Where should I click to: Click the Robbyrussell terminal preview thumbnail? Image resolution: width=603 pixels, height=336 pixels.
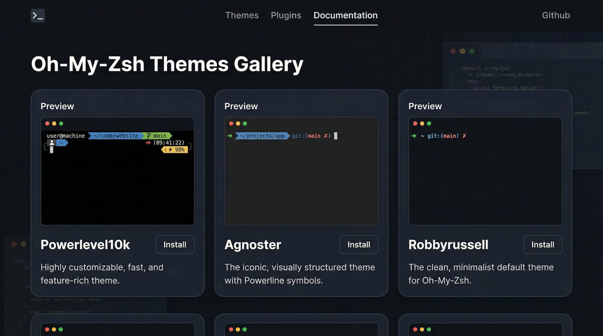485,181
